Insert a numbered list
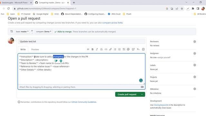 tap(119, 49)
